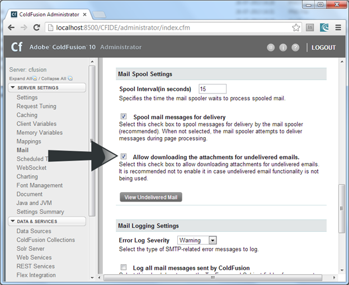Open the Error Log Severity dropdown
The image size is (349, 285).
coord(197,240)
